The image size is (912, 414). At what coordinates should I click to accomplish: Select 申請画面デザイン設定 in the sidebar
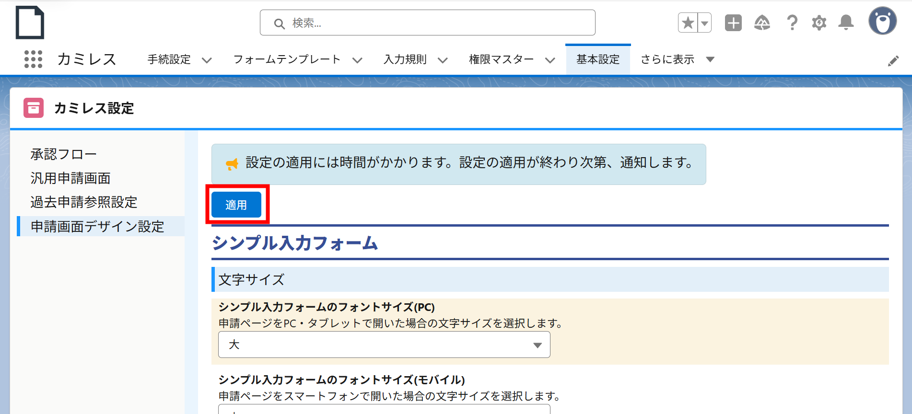tap(101, 226)
